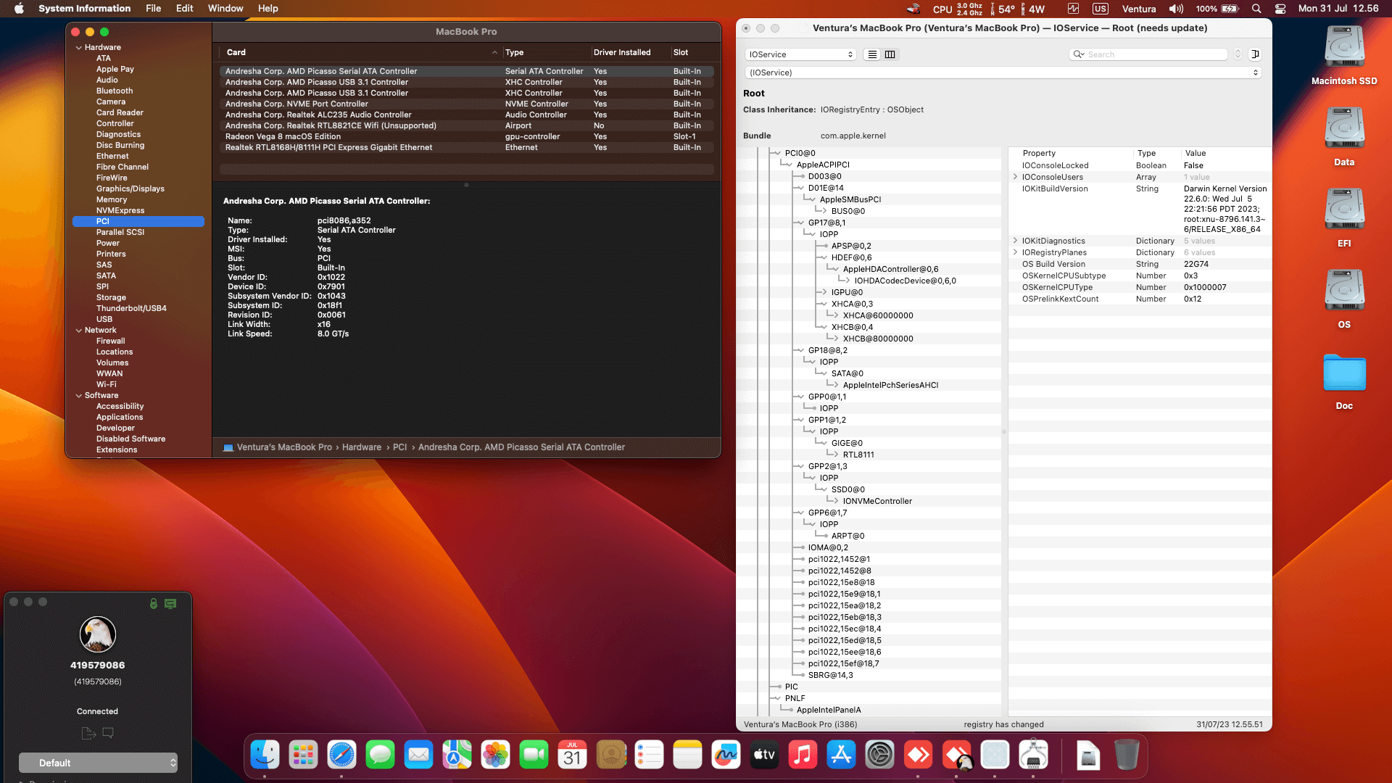The image size is (1392, 783).
Task: Expand IOConsoleUsers array property
Action: [x=1015, y=177]
